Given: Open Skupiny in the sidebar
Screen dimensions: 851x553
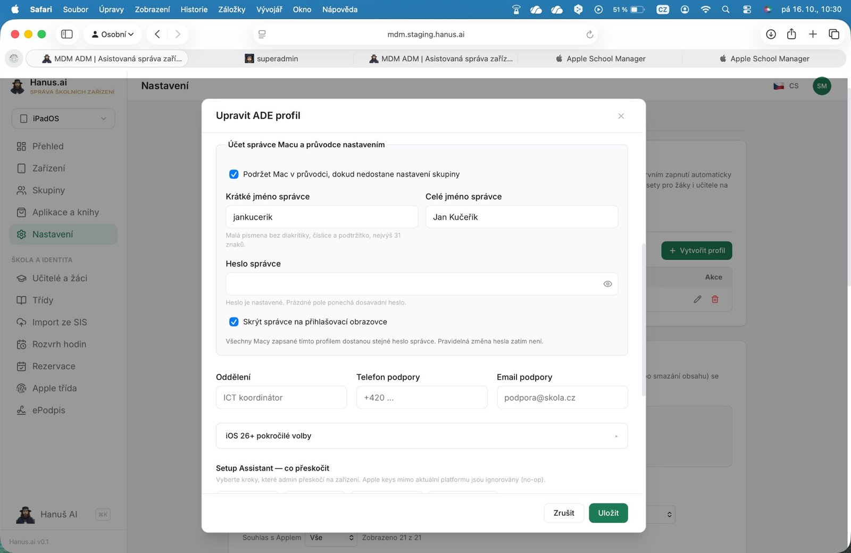Looking at the screenshot, I should click(x=63, y=190).
